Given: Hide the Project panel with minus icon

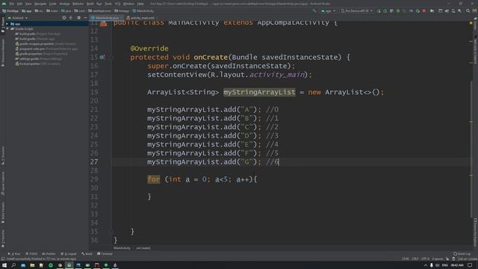Looking at the screenshot, I should click(x=85, y=18).
